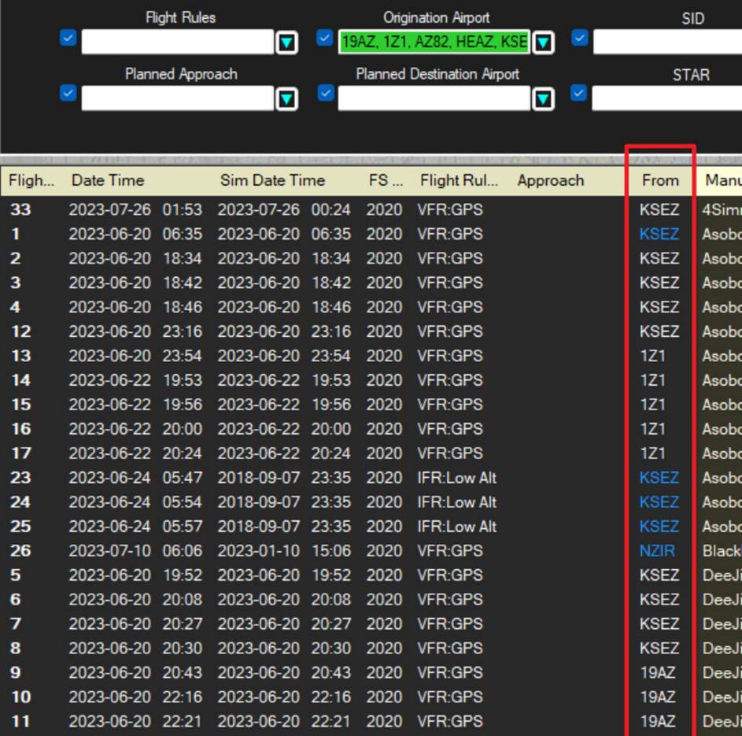Open the Flight Rules dropdown arrow
The width and height of the screenshot is (742, 736).
(286, 43)
